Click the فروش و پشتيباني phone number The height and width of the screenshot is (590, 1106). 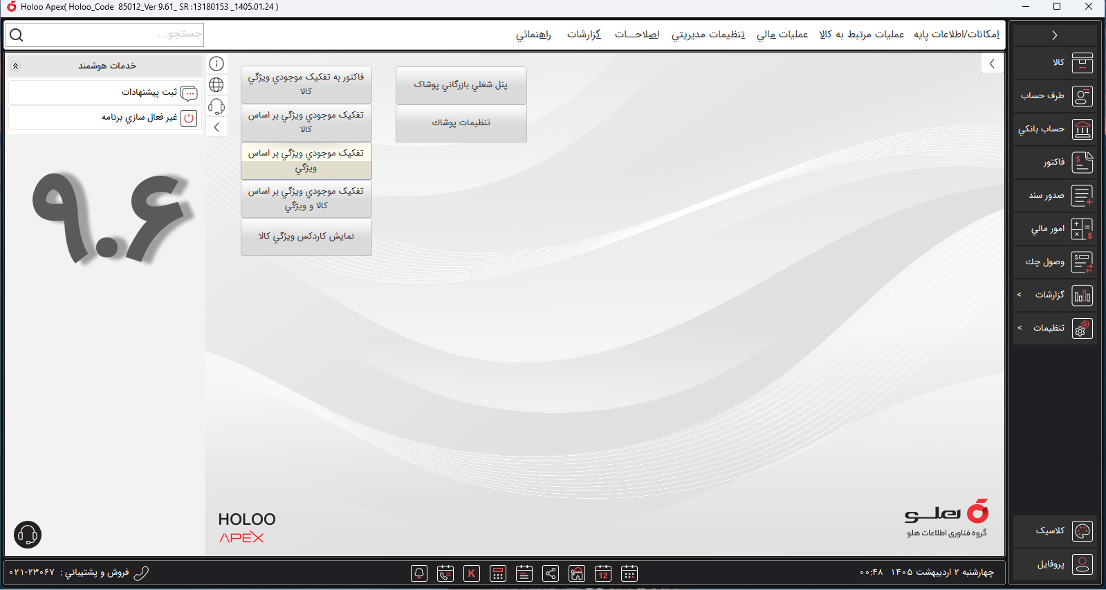(32, 573)
